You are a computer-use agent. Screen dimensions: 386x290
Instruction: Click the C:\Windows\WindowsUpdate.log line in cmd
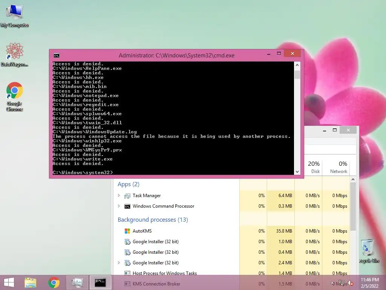tap(95, 132)
